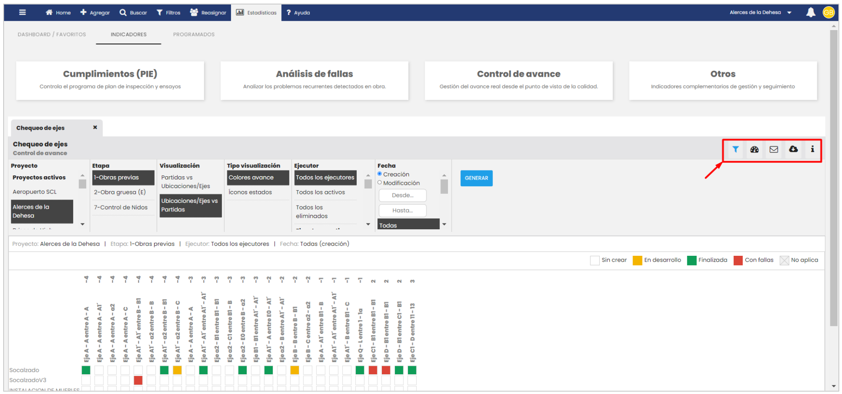Screen dimensions: 842x394
Task: Click the user avatar icon
Action: [829, 13]
